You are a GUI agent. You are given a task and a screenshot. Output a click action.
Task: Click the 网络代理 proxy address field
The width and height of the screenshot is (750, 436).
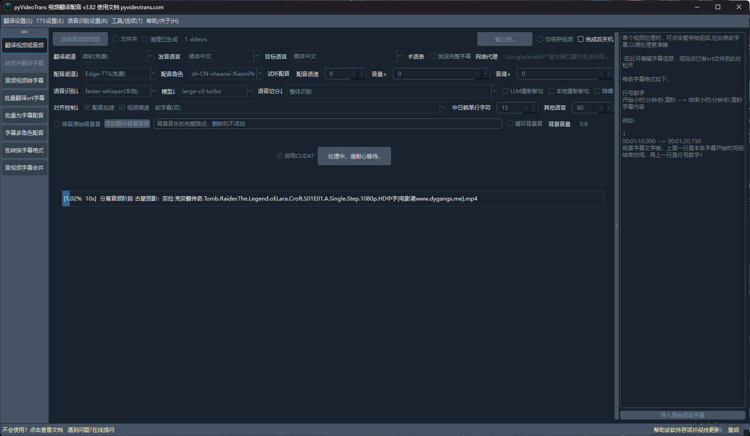[558, 56]
